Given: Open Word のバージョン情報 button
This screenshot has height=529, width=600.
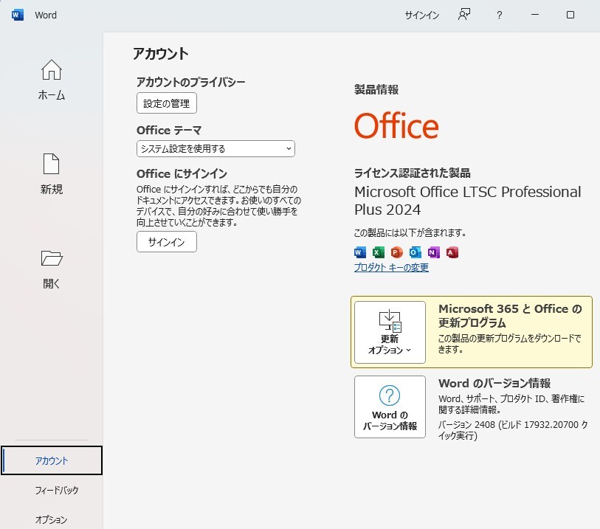Looking at the screenshot, I should coord(390,407).
